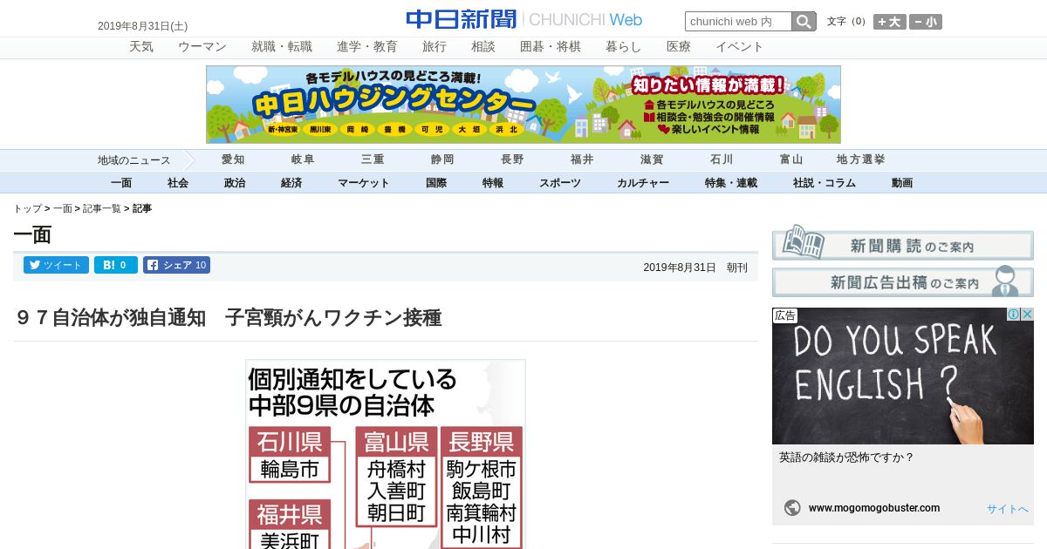
Task: Switch to the 国際 international tab
Action: pos(436,183)
